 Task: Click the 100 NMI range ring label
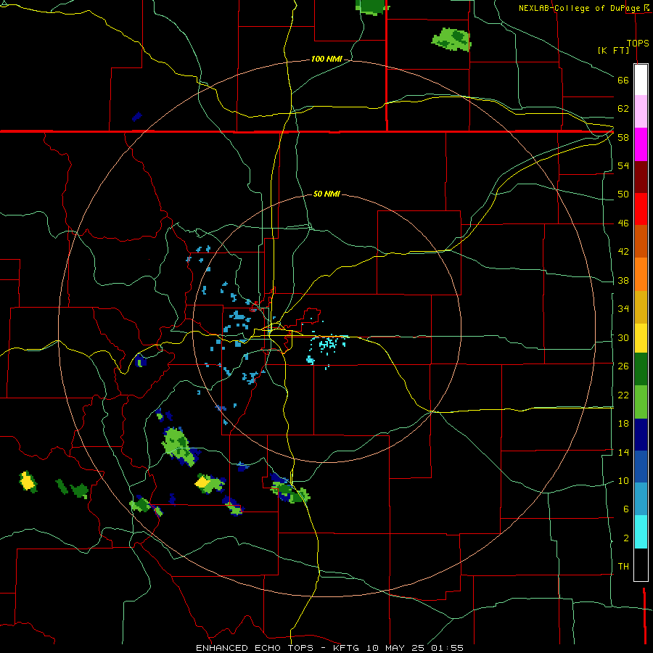coord(326,59)
